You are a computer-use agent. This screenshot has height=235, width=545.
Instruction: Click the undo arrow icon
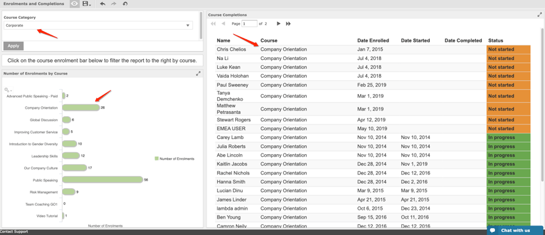point(102,4)
